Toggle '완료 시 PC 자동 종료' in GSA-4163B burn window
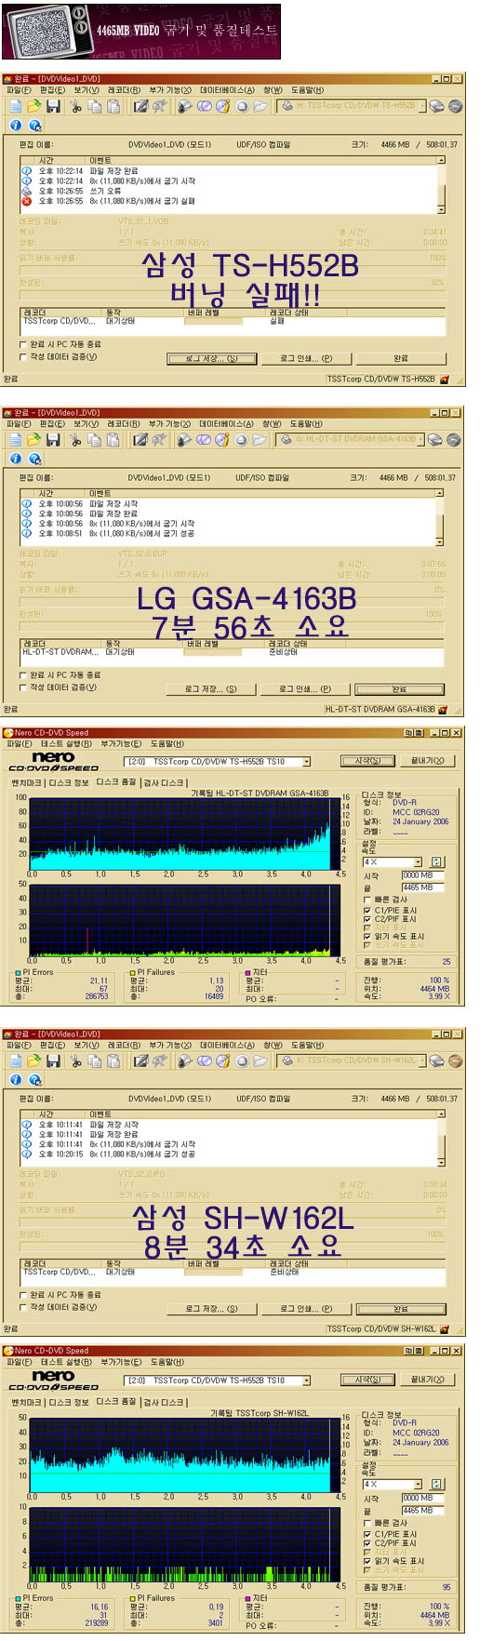The width and height of the screenshot is (493, 1641). point(23,675)
